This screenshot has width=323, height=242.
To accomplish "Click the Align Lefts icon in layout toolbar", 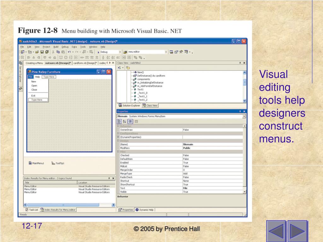I will coord(29,58).
